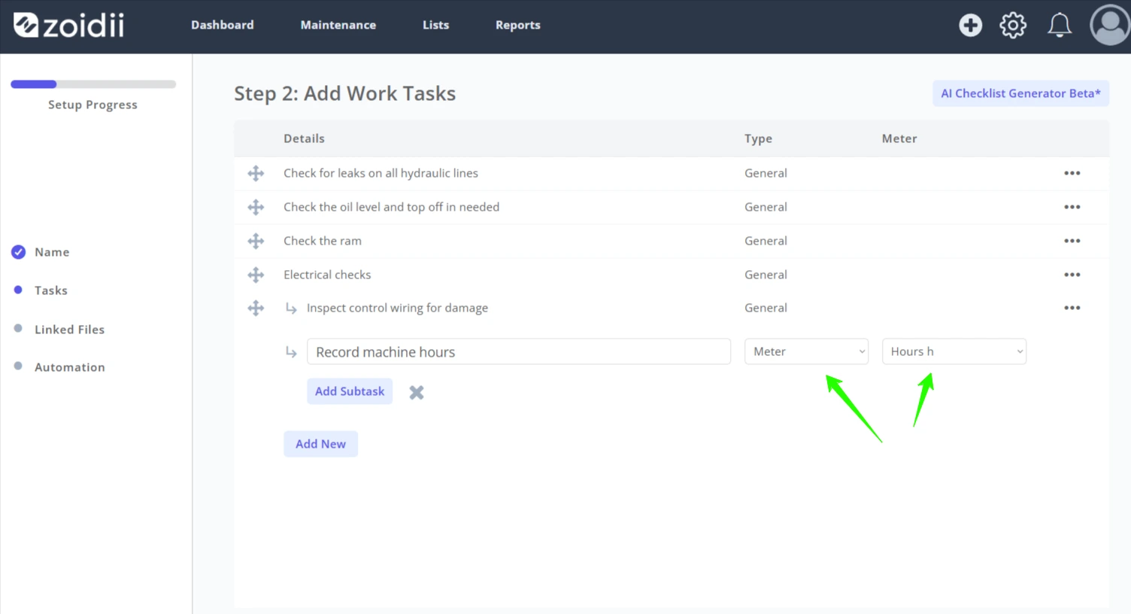This screenshot has width=1131, height=614.
Task: Open three-dot menu for Inspect control wiring
Action: pos(1072,308)
